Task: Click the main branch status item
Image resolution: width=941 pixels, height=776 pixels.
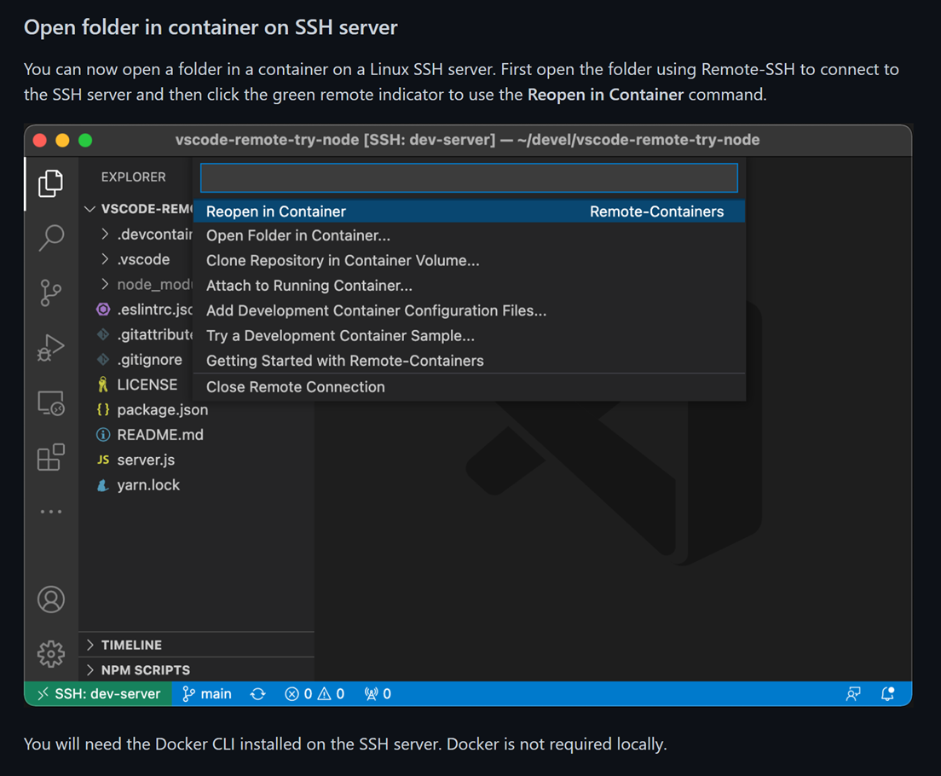Action: [x=207, y=694]
